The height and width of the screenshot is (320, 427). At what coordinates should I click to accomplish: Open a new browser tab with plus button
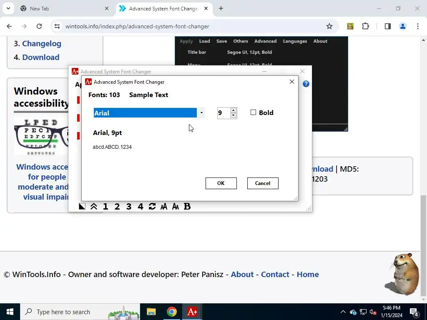221,8
